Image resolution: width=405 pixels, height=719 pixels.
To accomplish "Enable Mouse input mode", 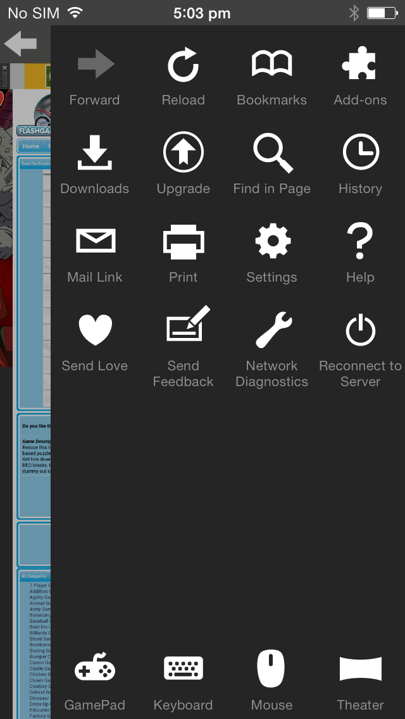I will point(271,670).
